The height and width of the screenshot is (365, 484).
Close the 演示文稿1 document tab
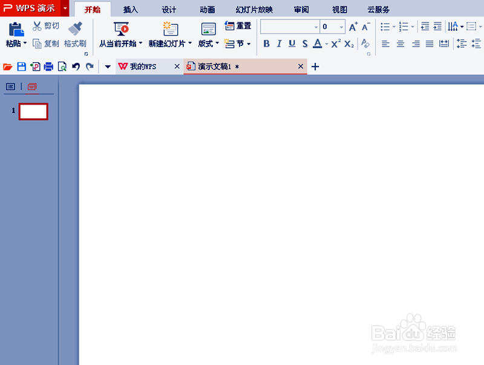click(301, 66)
